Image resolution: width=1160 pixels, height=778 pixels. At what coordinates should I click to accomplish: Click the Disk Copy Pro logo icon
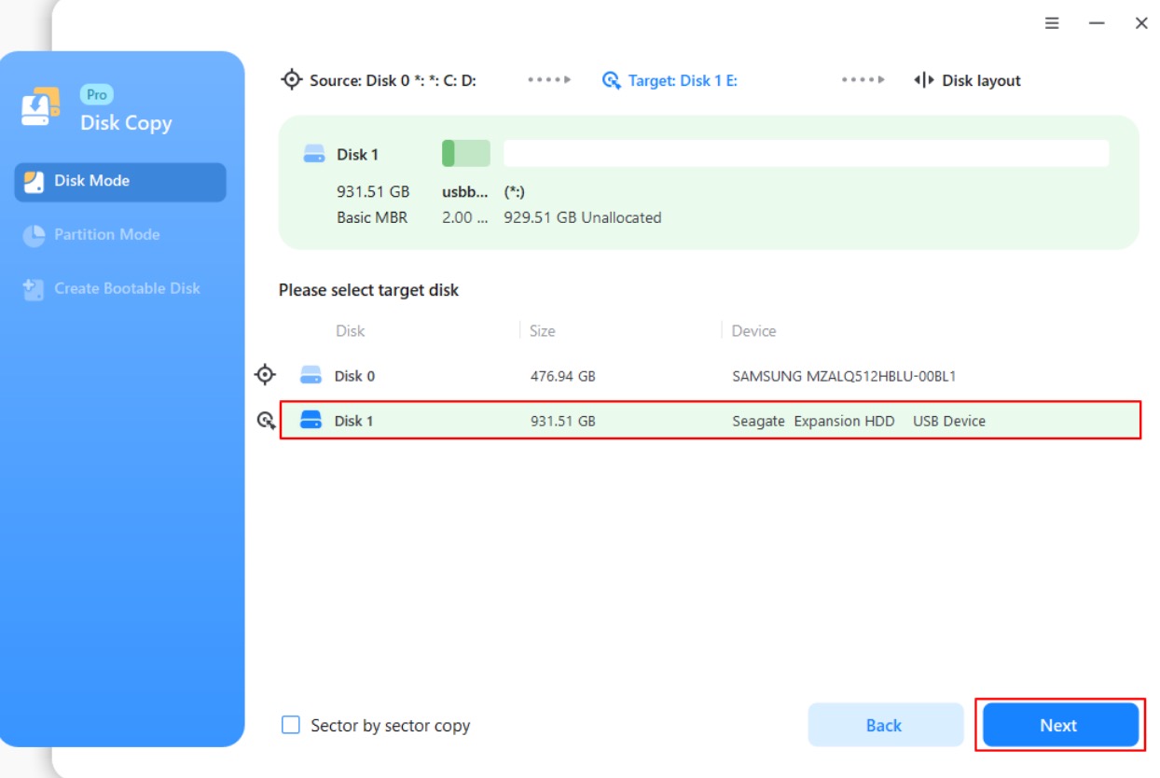point(42,108)
